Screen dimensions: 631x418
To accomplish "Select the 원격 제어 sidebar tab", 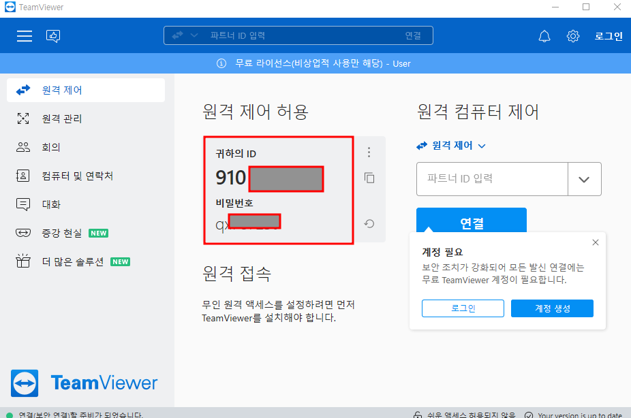I will tap(86, 90).
